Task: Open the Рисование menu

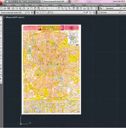Action: pyautogui.click(x=66, y=5)
